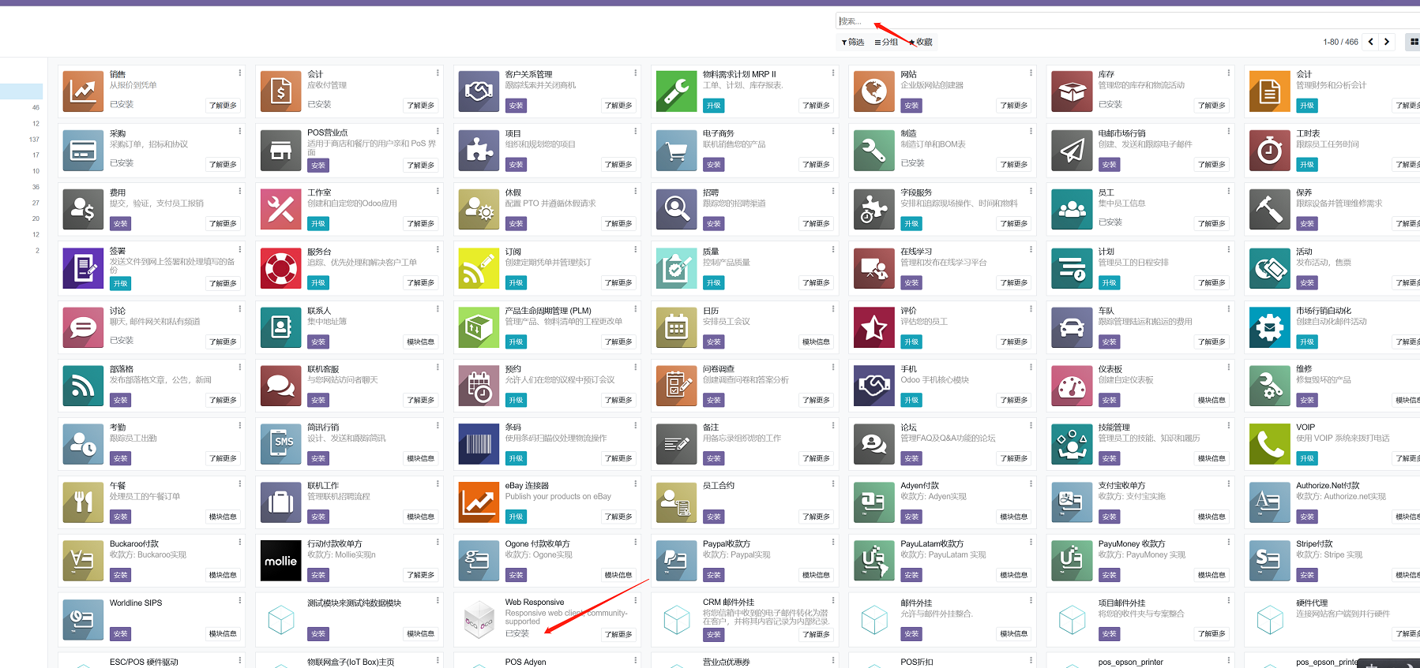Click the 库存 open box icon

(1072, 91)
